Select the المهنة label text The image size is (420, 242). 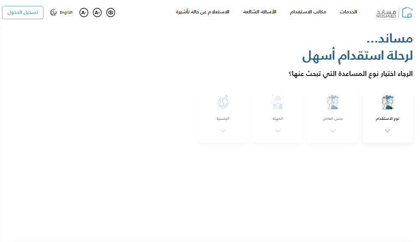point(278,118)
